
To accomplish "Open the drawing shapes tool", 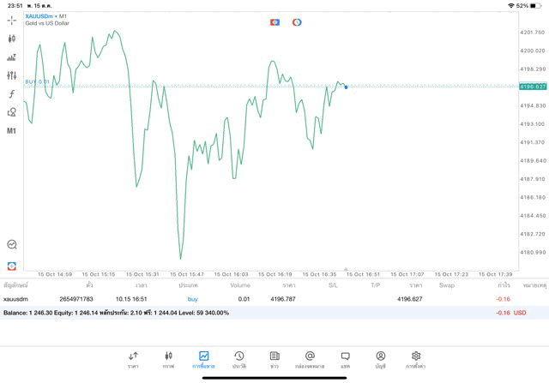I will [11, 112].
